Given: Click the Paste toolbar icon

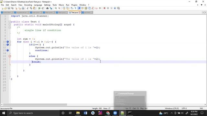Looking at the screenshot, I should pyautogui.click(x=35, y=8).
